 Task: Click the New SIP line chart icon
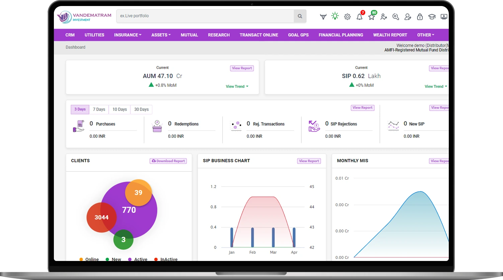[393, 125]
